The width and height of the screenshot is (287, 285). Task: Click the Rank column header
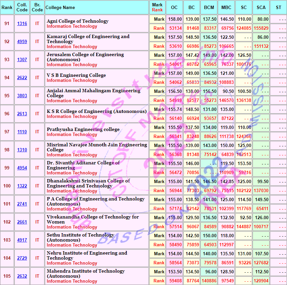(7, 7)
